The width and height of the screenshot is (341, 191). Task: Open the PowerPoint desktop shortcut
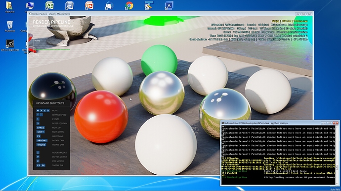click(89, 5)
